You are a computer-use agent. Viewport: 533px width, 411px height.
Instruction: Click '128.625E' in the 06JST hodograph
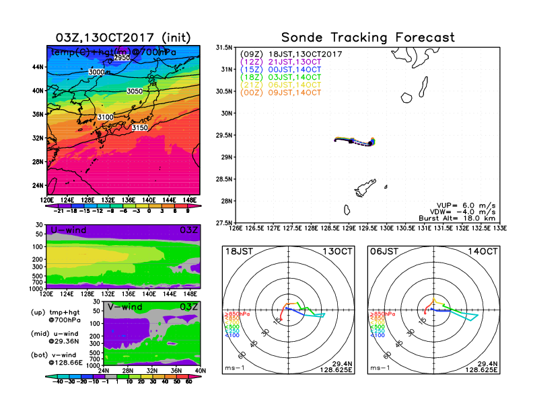click(x=481, y=370)
